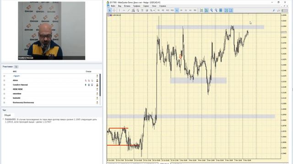The image size is (293, 164).
Task: Tick the checkbox beside IRENE IRENE
Action: (4, 89)
